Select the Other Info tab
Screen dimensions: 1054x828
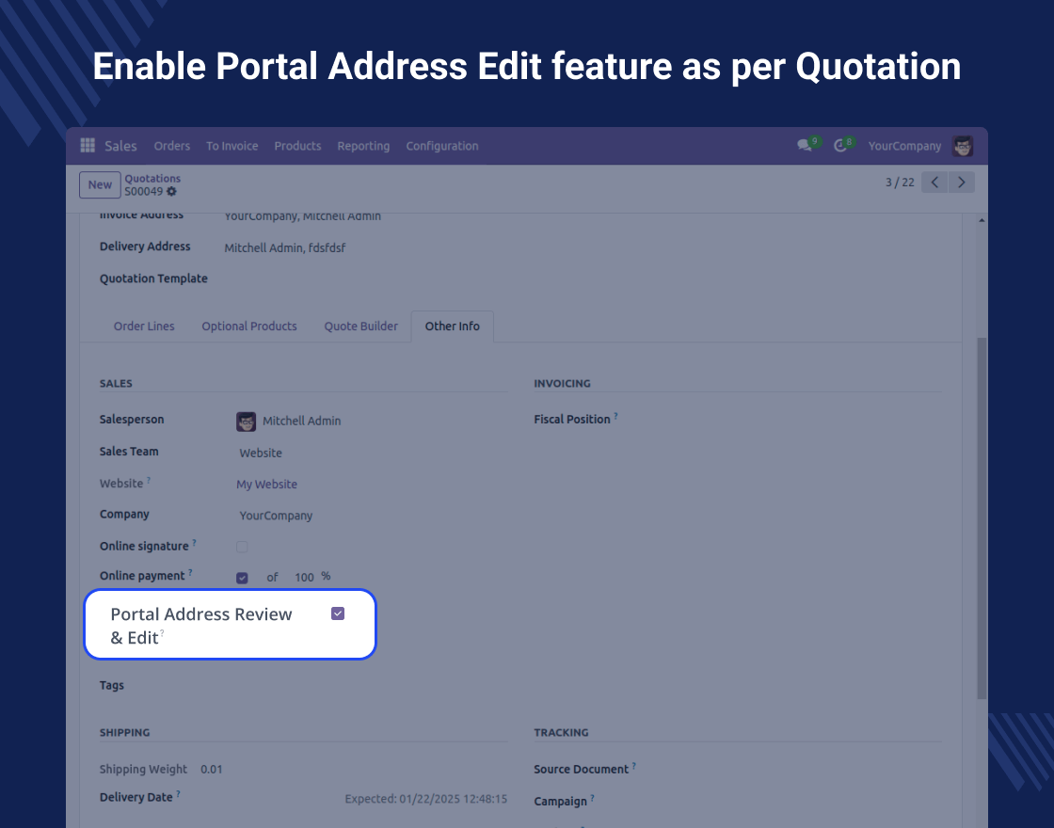tap(453, 326)
